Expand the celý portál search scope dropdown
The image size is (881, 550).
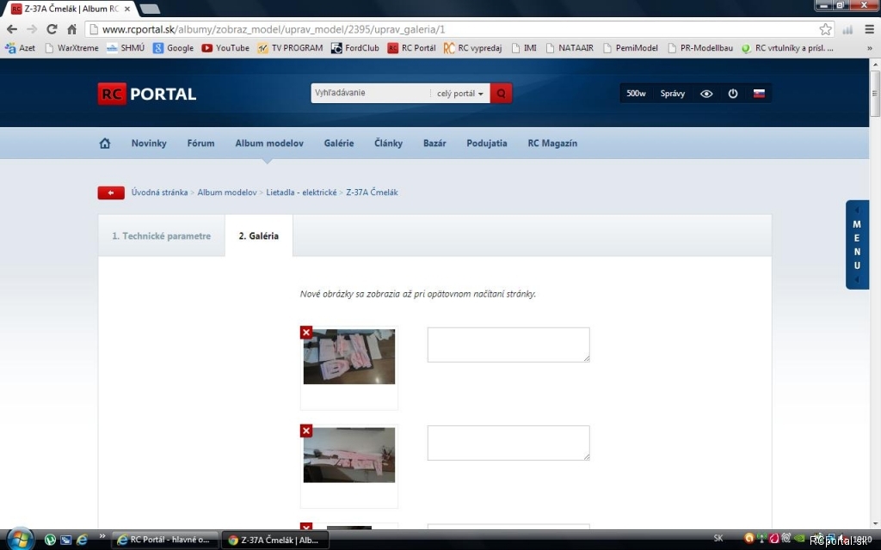point(460,94)
